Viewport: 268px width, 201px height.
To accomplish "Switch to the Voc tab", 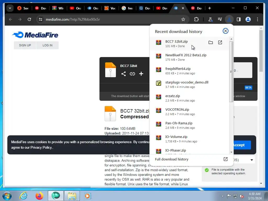I will coord(110,8).
